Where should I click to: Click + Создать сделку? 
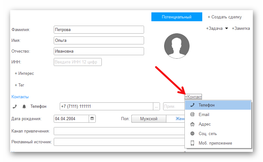tap(225, 17)
